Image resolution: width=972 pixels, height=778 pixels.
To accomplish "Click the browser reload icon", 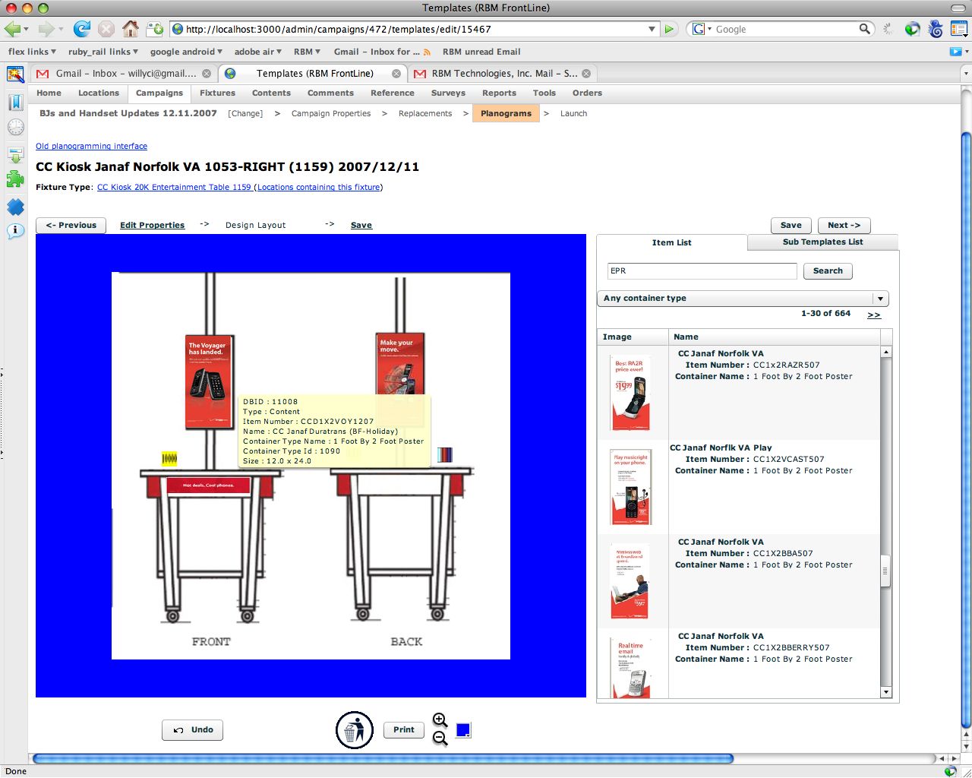I will pyautogui.click(x=81, y=29).
